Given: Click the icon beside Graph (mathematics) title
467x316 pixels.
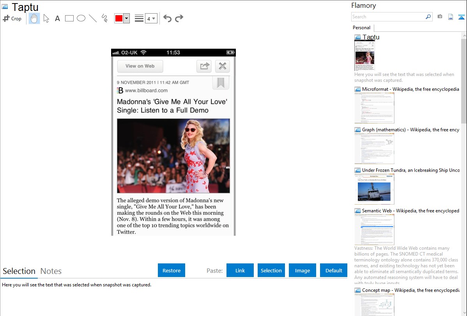Looking at the screenshot, I should click(x=357, y=130).
